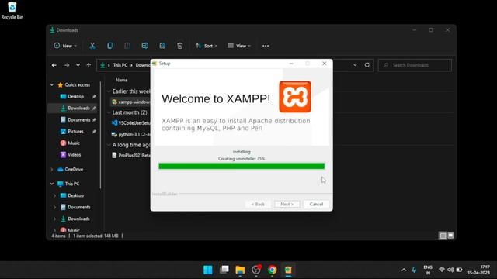Open the Sort dropdown menu
Screen dimensions: 497x279
click(x=207, y=46)
